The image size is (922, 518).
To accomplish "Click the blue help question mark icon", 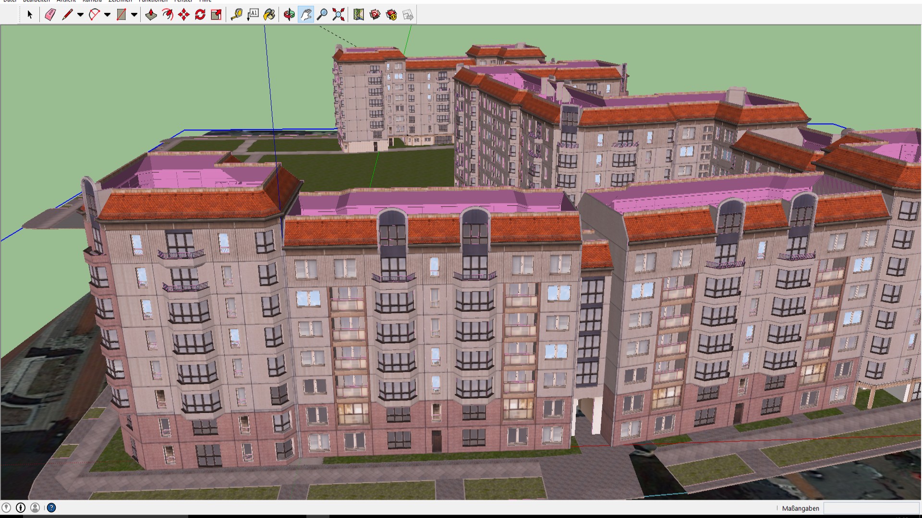I will point(51,507).
